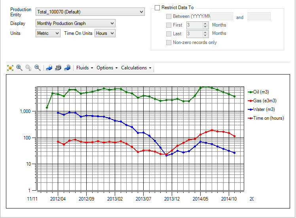This screenshot has height=218, width=296.
Task: Increase the Last months spinner value
Action: (x=205, y=32)
